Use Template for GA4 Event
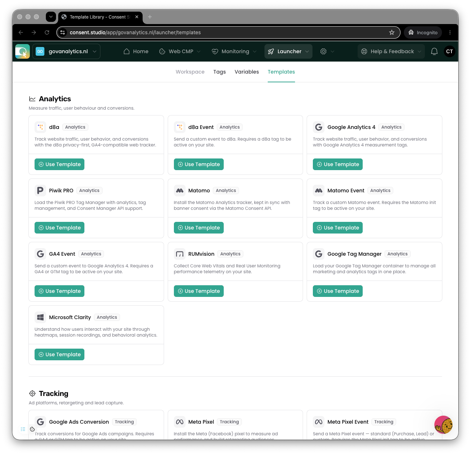 coord(59,291)
